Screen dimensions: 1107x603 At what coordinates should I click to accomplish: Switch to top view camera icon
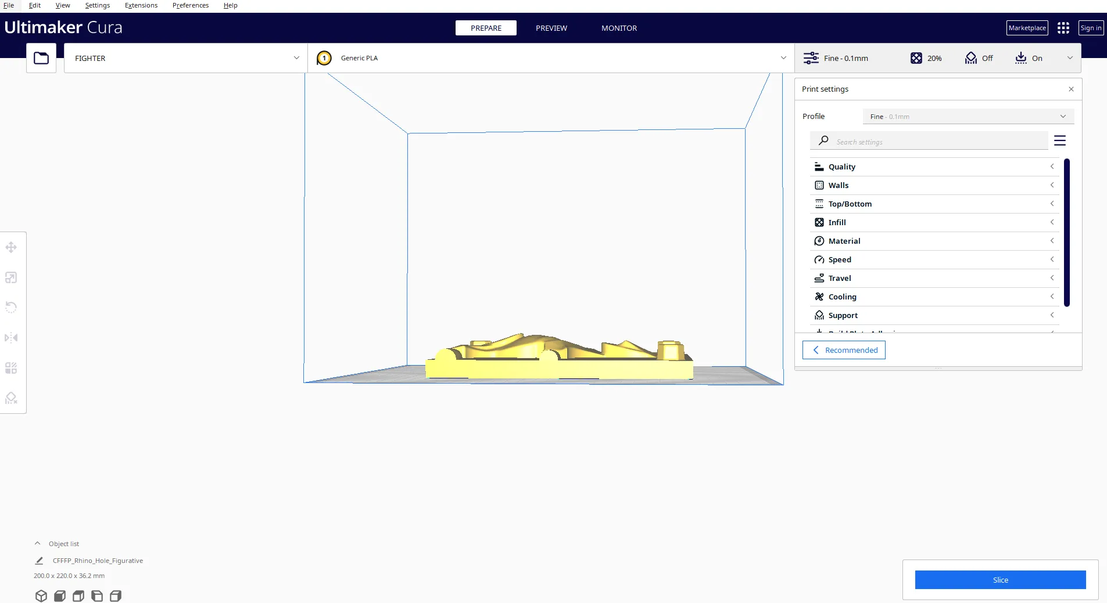click(78, 596)
